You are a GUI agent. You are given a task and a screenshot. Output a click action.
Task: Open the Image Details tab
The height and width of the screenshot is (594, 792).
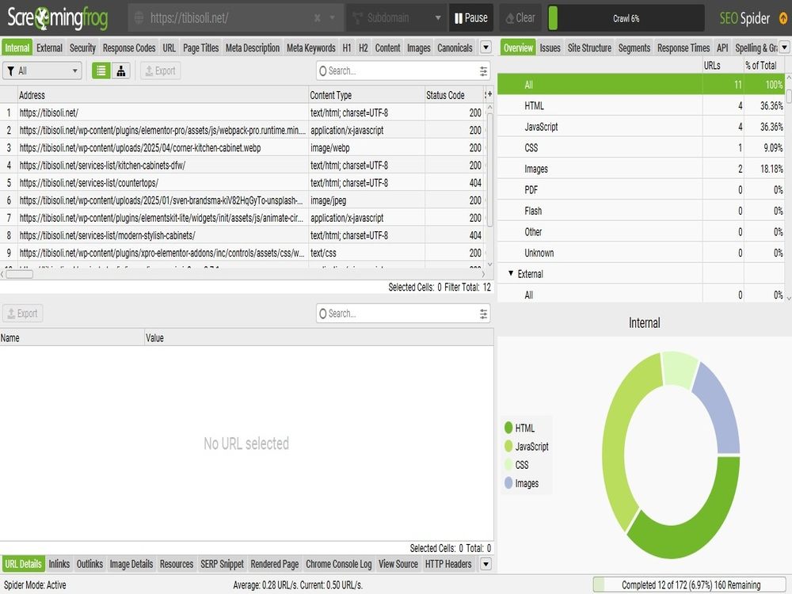pos(131,564)
